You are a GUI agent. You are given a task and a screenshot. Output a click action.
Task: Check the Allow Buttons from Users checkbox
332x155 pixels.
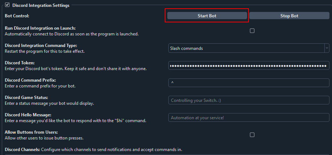pyautogui.click(x=252, y=135)
